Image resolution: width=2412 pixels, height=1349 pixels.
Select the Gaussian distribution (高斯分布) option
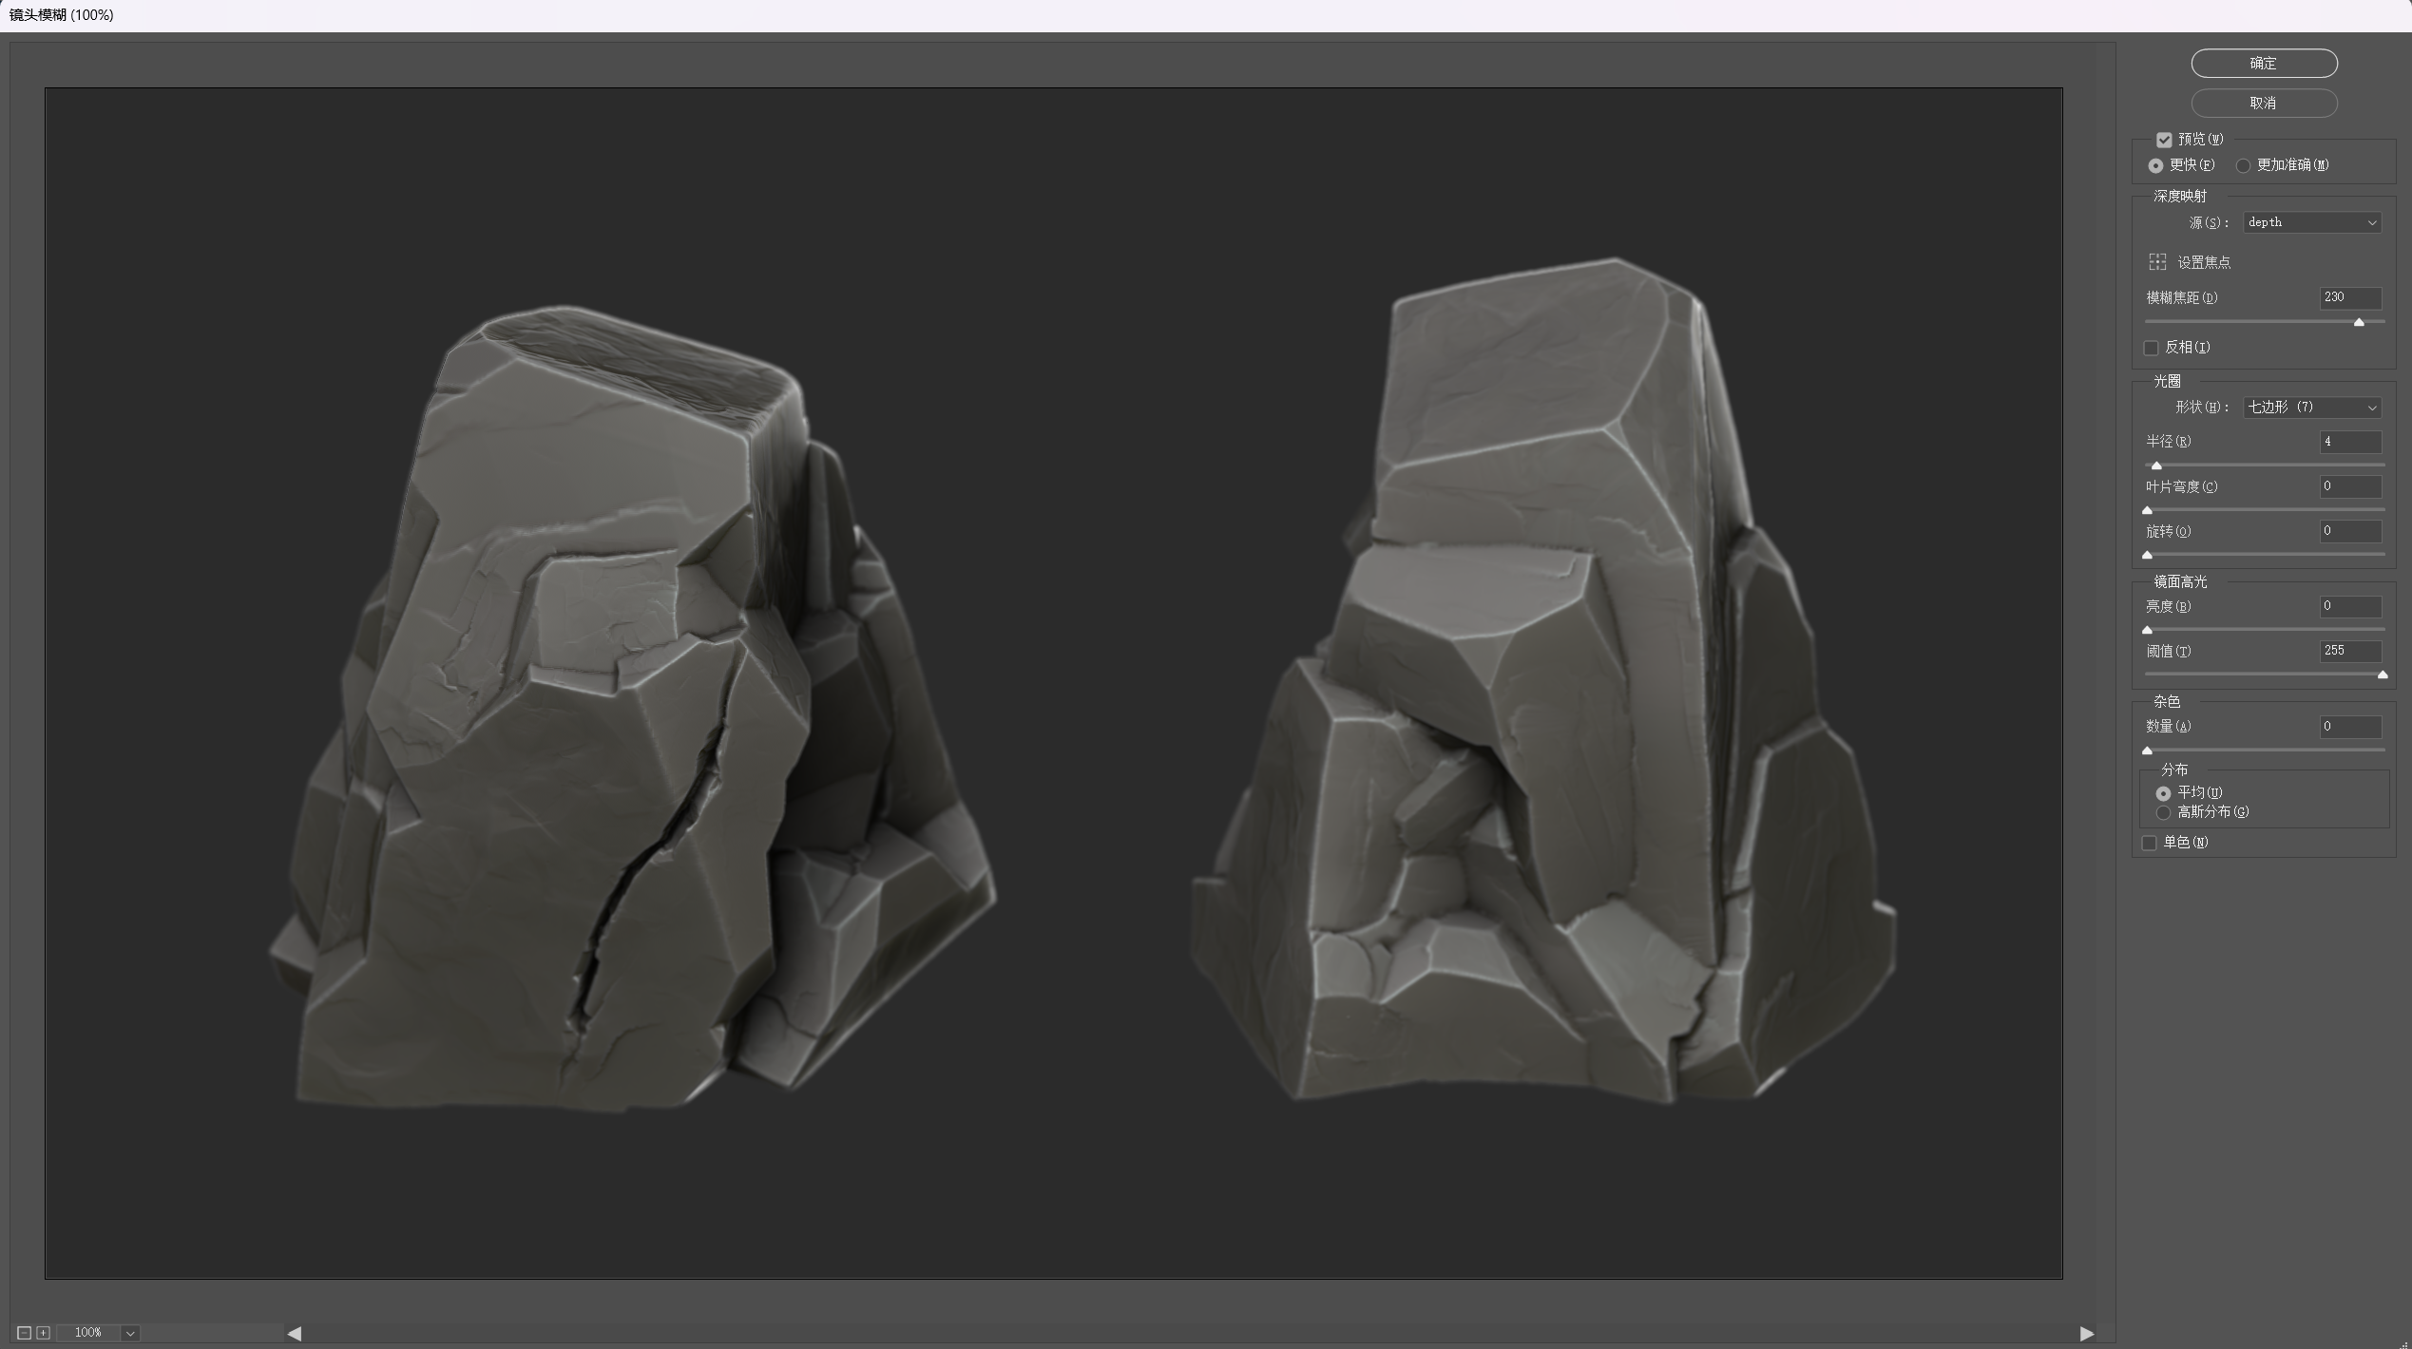pyautogui.click(x=2164, y=812)
